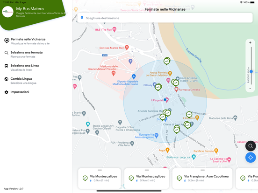Open the first Via Montescalioso stop card
Viewport: 258px width, 193px height.
[x=100, y=178]
